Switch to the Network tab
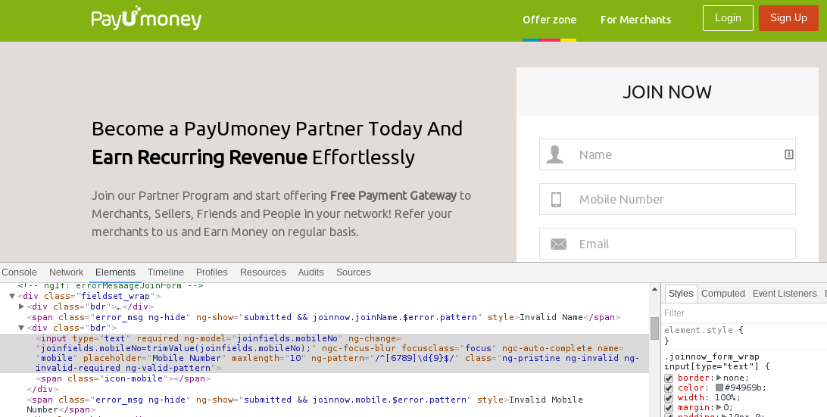The image size is (827, 417). click(x=66, y=272)
